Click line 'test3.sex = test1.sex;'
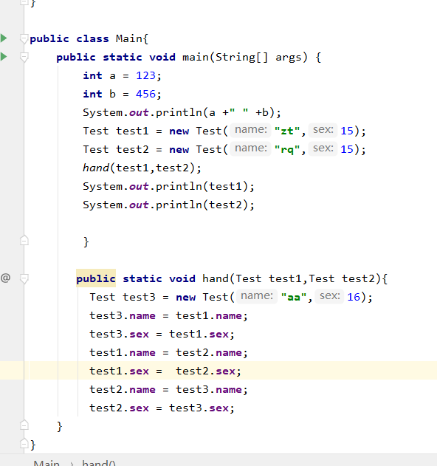 tap(162, 334)
